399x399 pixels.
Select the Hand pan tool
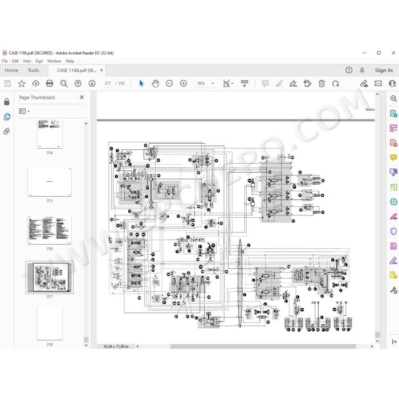(x=155, y=83)
